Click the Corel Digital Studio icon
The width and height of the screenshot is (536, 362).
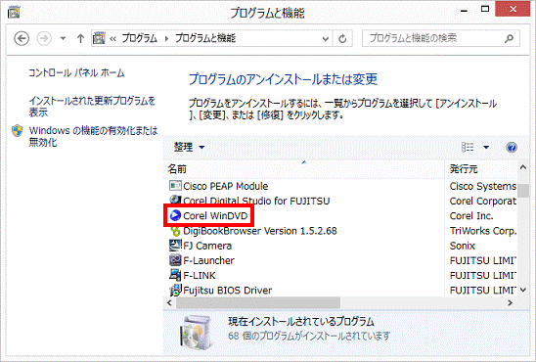click(x=175, y=200)
